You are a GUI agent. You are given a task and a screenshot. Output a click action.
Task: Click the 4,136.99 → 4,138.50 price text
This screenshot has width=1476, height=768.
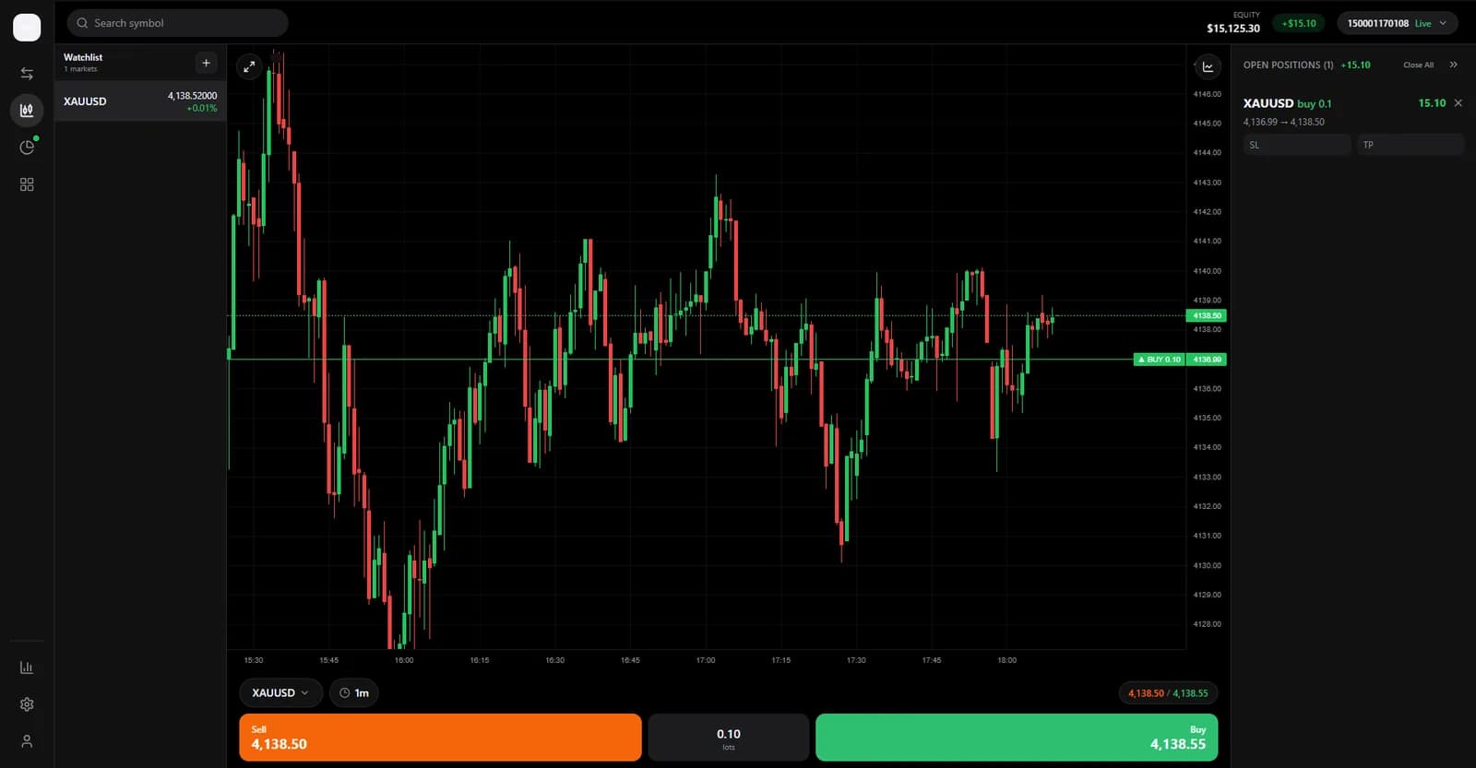coord(1283,122)
